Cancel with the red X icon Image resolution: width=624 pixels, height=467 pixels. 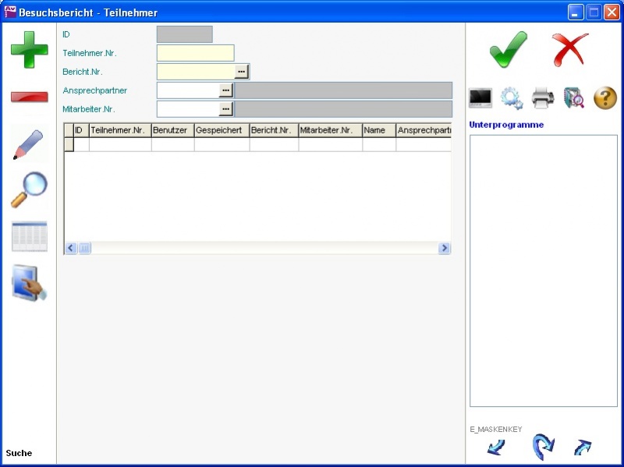point(570,50)
